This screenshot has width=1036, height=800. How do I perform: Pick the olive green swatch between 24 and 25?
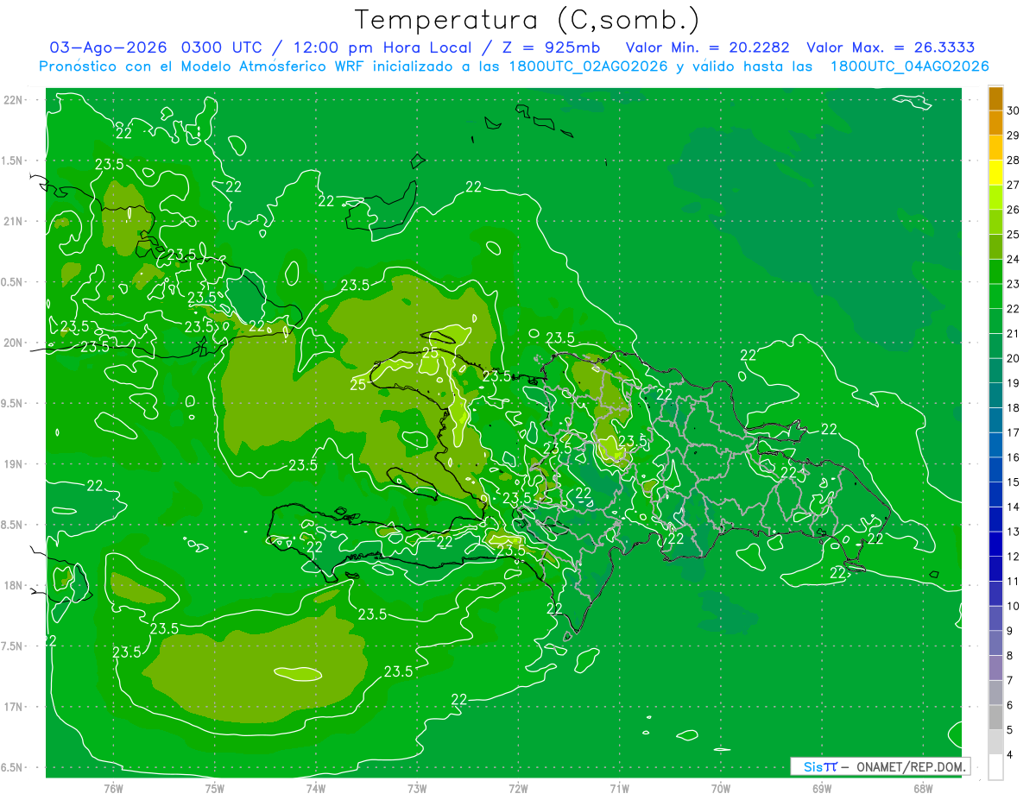(x=995, y=247)
